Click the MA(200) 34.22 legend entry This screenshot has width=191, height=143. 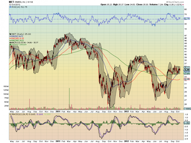click(x=17, y=40)
